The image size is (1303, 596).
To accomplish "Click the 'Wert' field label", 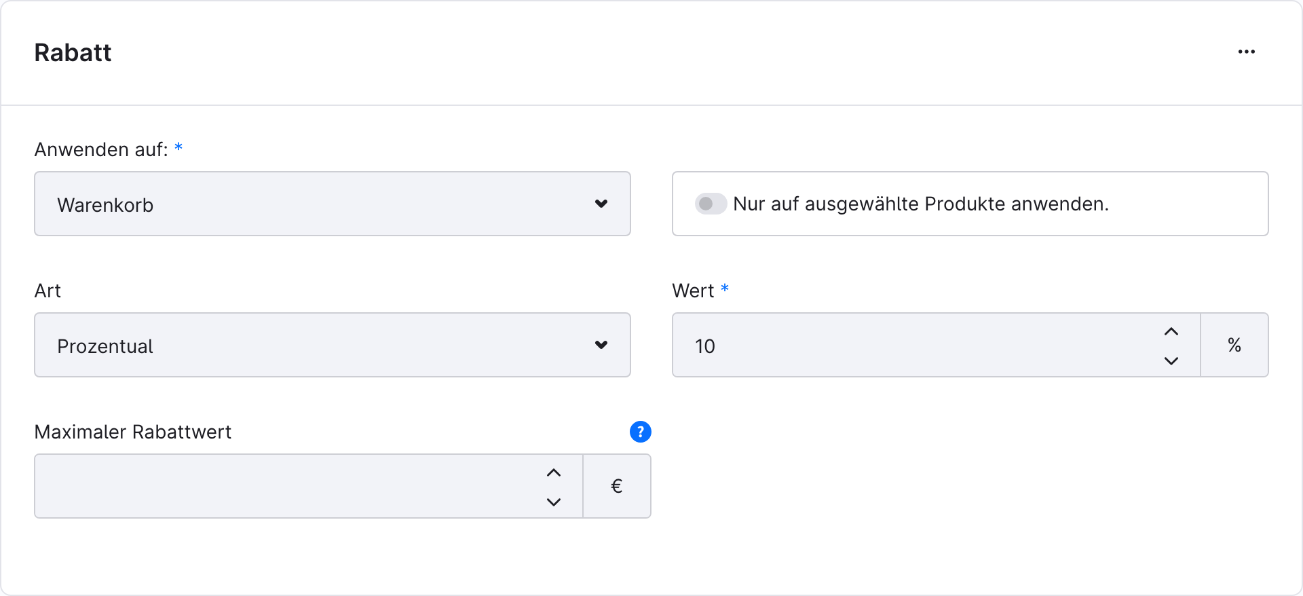I will (693, 291).
